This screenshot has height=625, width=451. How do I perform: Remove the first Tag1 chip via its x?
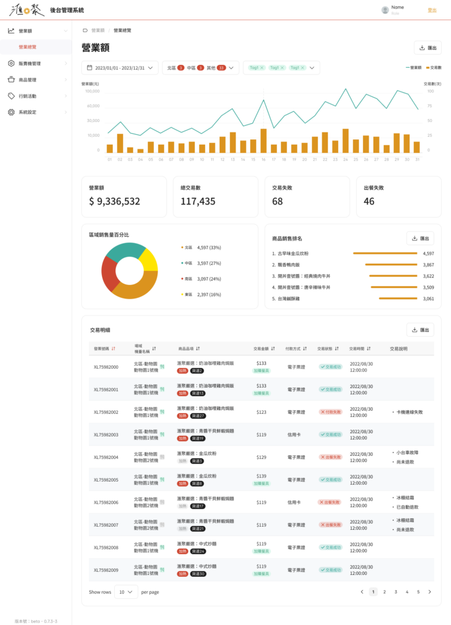pyautogui.click(x=262, y=68)
